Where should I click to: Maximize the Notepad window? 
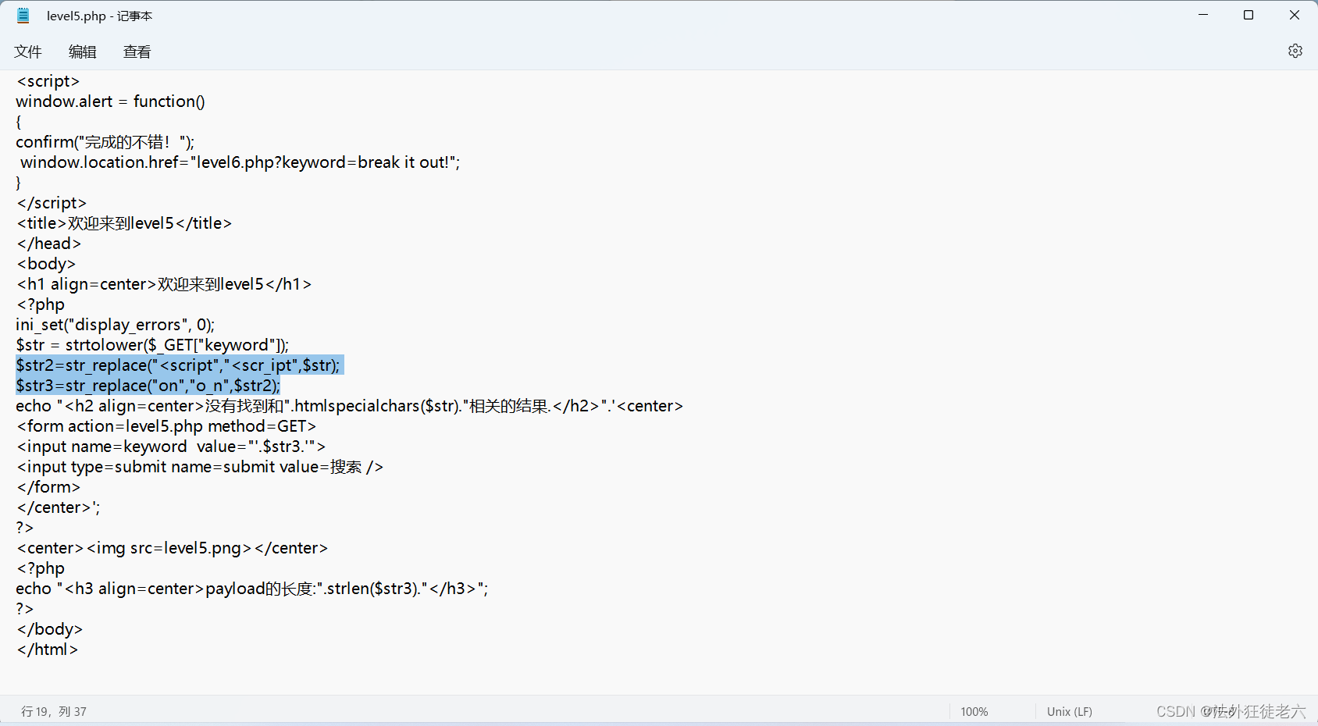click(1249, 15)
